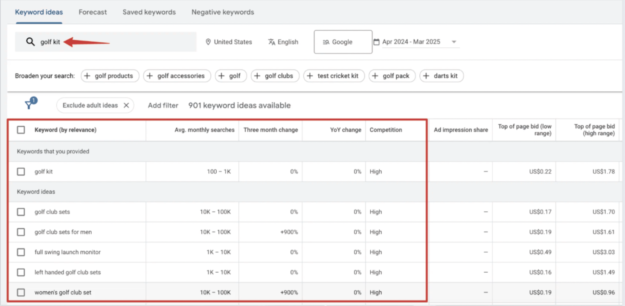
Task: Tick the left handed golf club sets checkbox
Action: (x=21, y=272)
